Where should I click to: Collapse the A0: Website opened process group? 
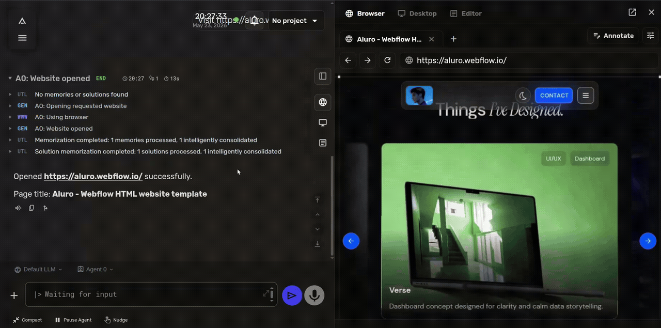pos(10,79)
